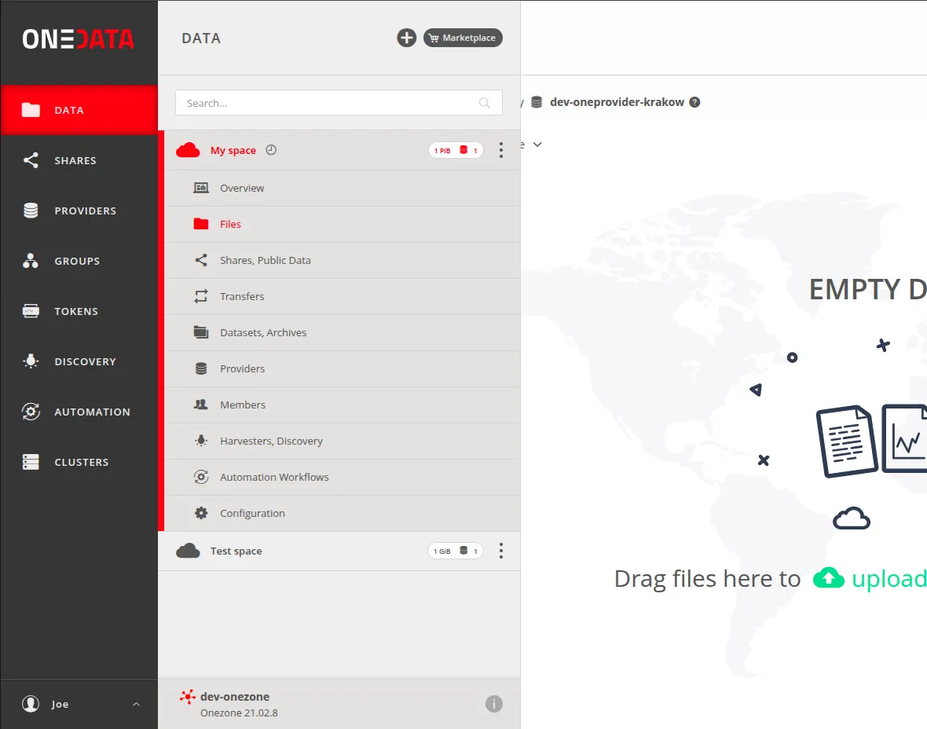Click the Groups sidebar icon
The image size is (927, 729).
pyautogui.click(x=31, y=261)
